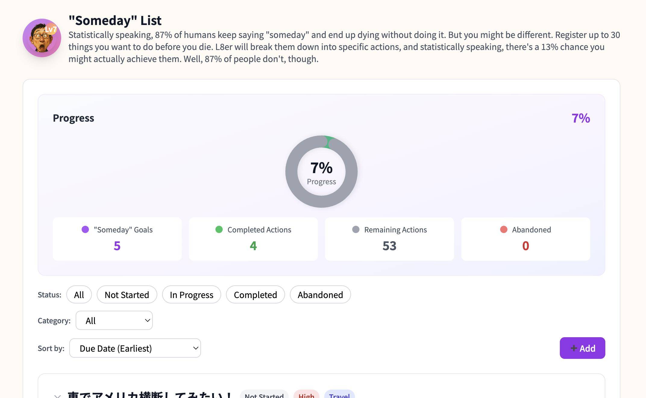Image resolution: width=646 pixels, height=398 pixels.
Task: Click the plus icon on the Add button
Action: [x=573, y=348]
